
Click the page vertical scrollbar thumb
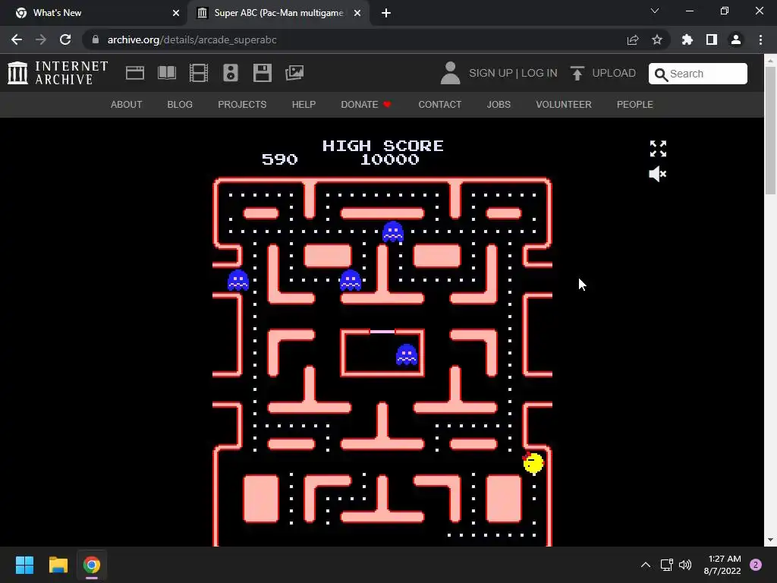pyautogui.click(x=770, y=130)
